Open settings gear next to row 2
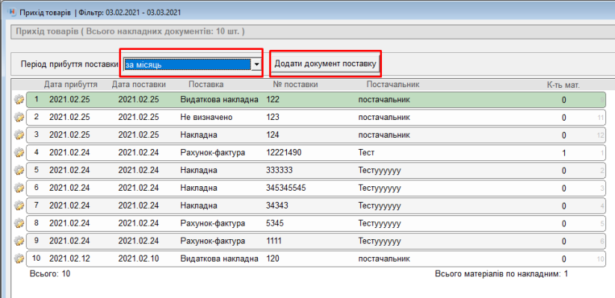 (x=19, y=118)
